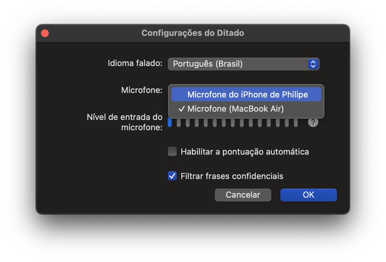The width and height of the screenshot is (386, 262).
Task: Click the Habilitar a pontuação automática label text
Action: [244, 152]
